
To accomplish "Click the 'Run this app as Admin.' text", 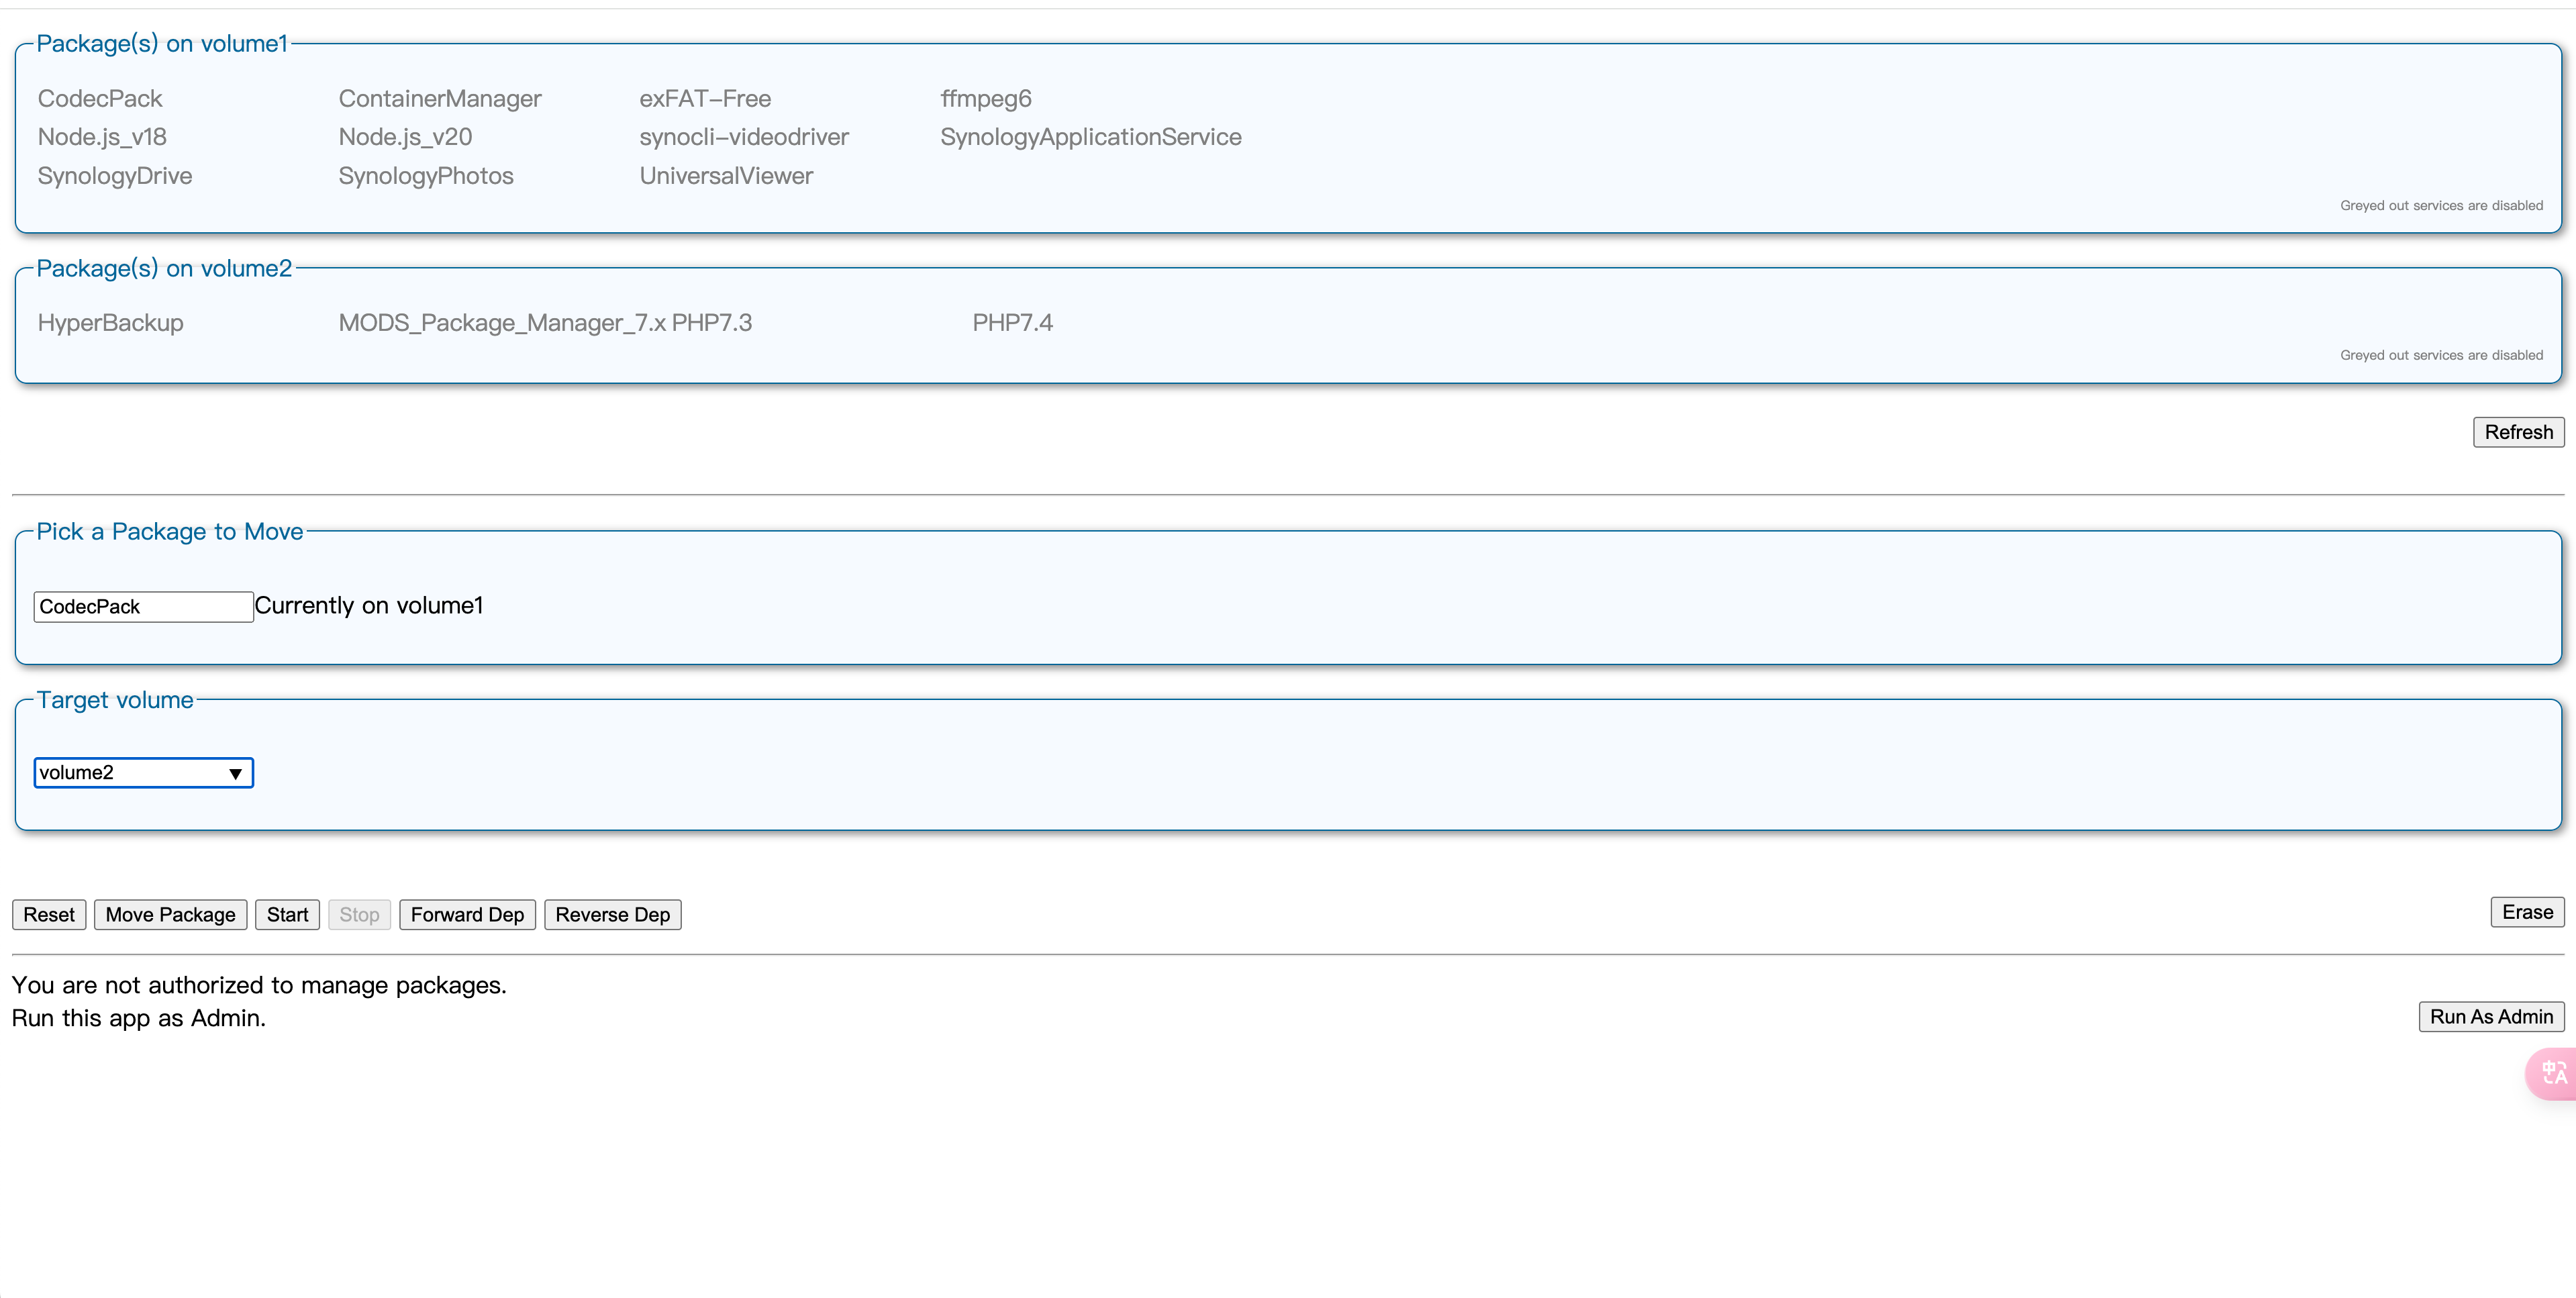I will [x=139, y=1019].
